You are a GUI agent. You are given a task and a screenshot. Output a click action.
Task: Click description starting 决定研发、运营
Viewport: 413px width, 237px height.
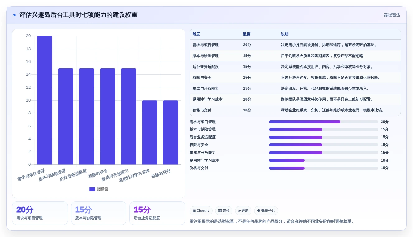tap(326, 89)
